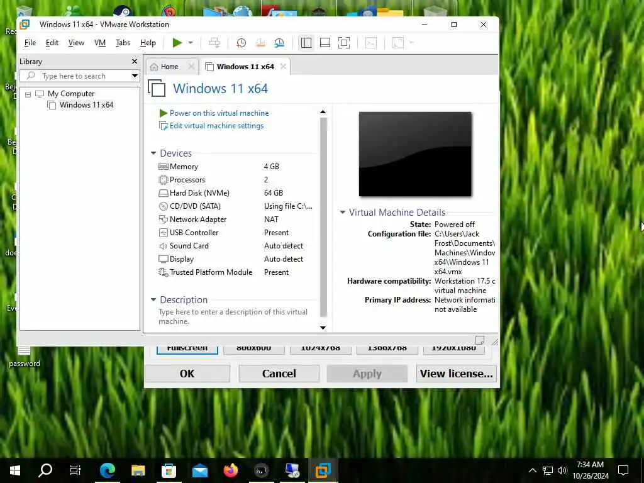
Task: Take a snapshot with the clock-plus icon
Action: tap(241, 43)
